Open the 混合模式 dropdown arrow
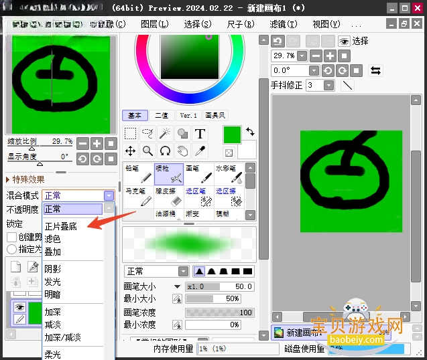Screen dimensions: 427x360 click(x=109, y=195)
